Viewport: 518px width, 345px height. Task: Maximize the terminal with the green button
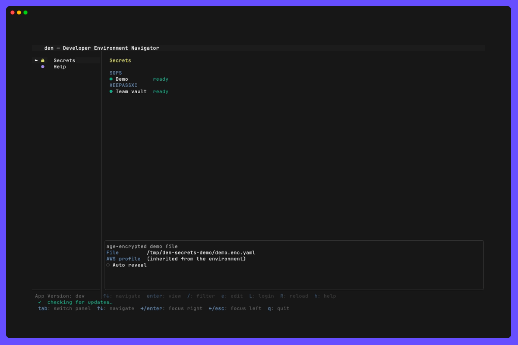(x=25, y=13)
